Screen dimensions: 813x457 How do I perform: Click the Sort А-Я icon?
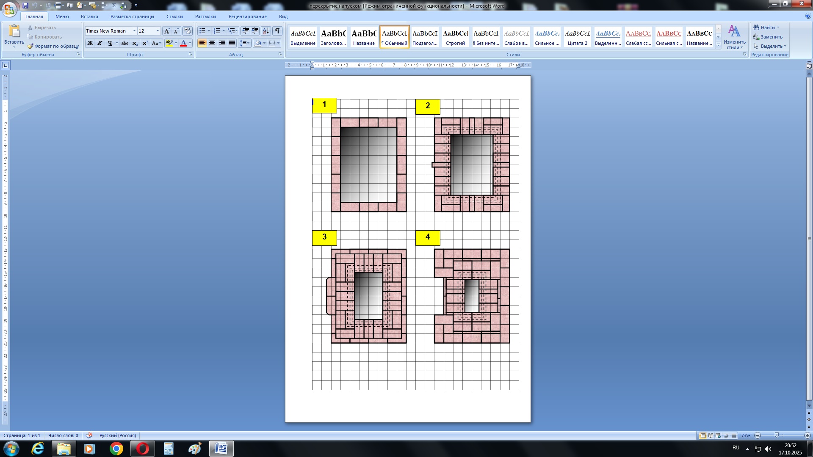pyautogui.click(x=266, y=31)
